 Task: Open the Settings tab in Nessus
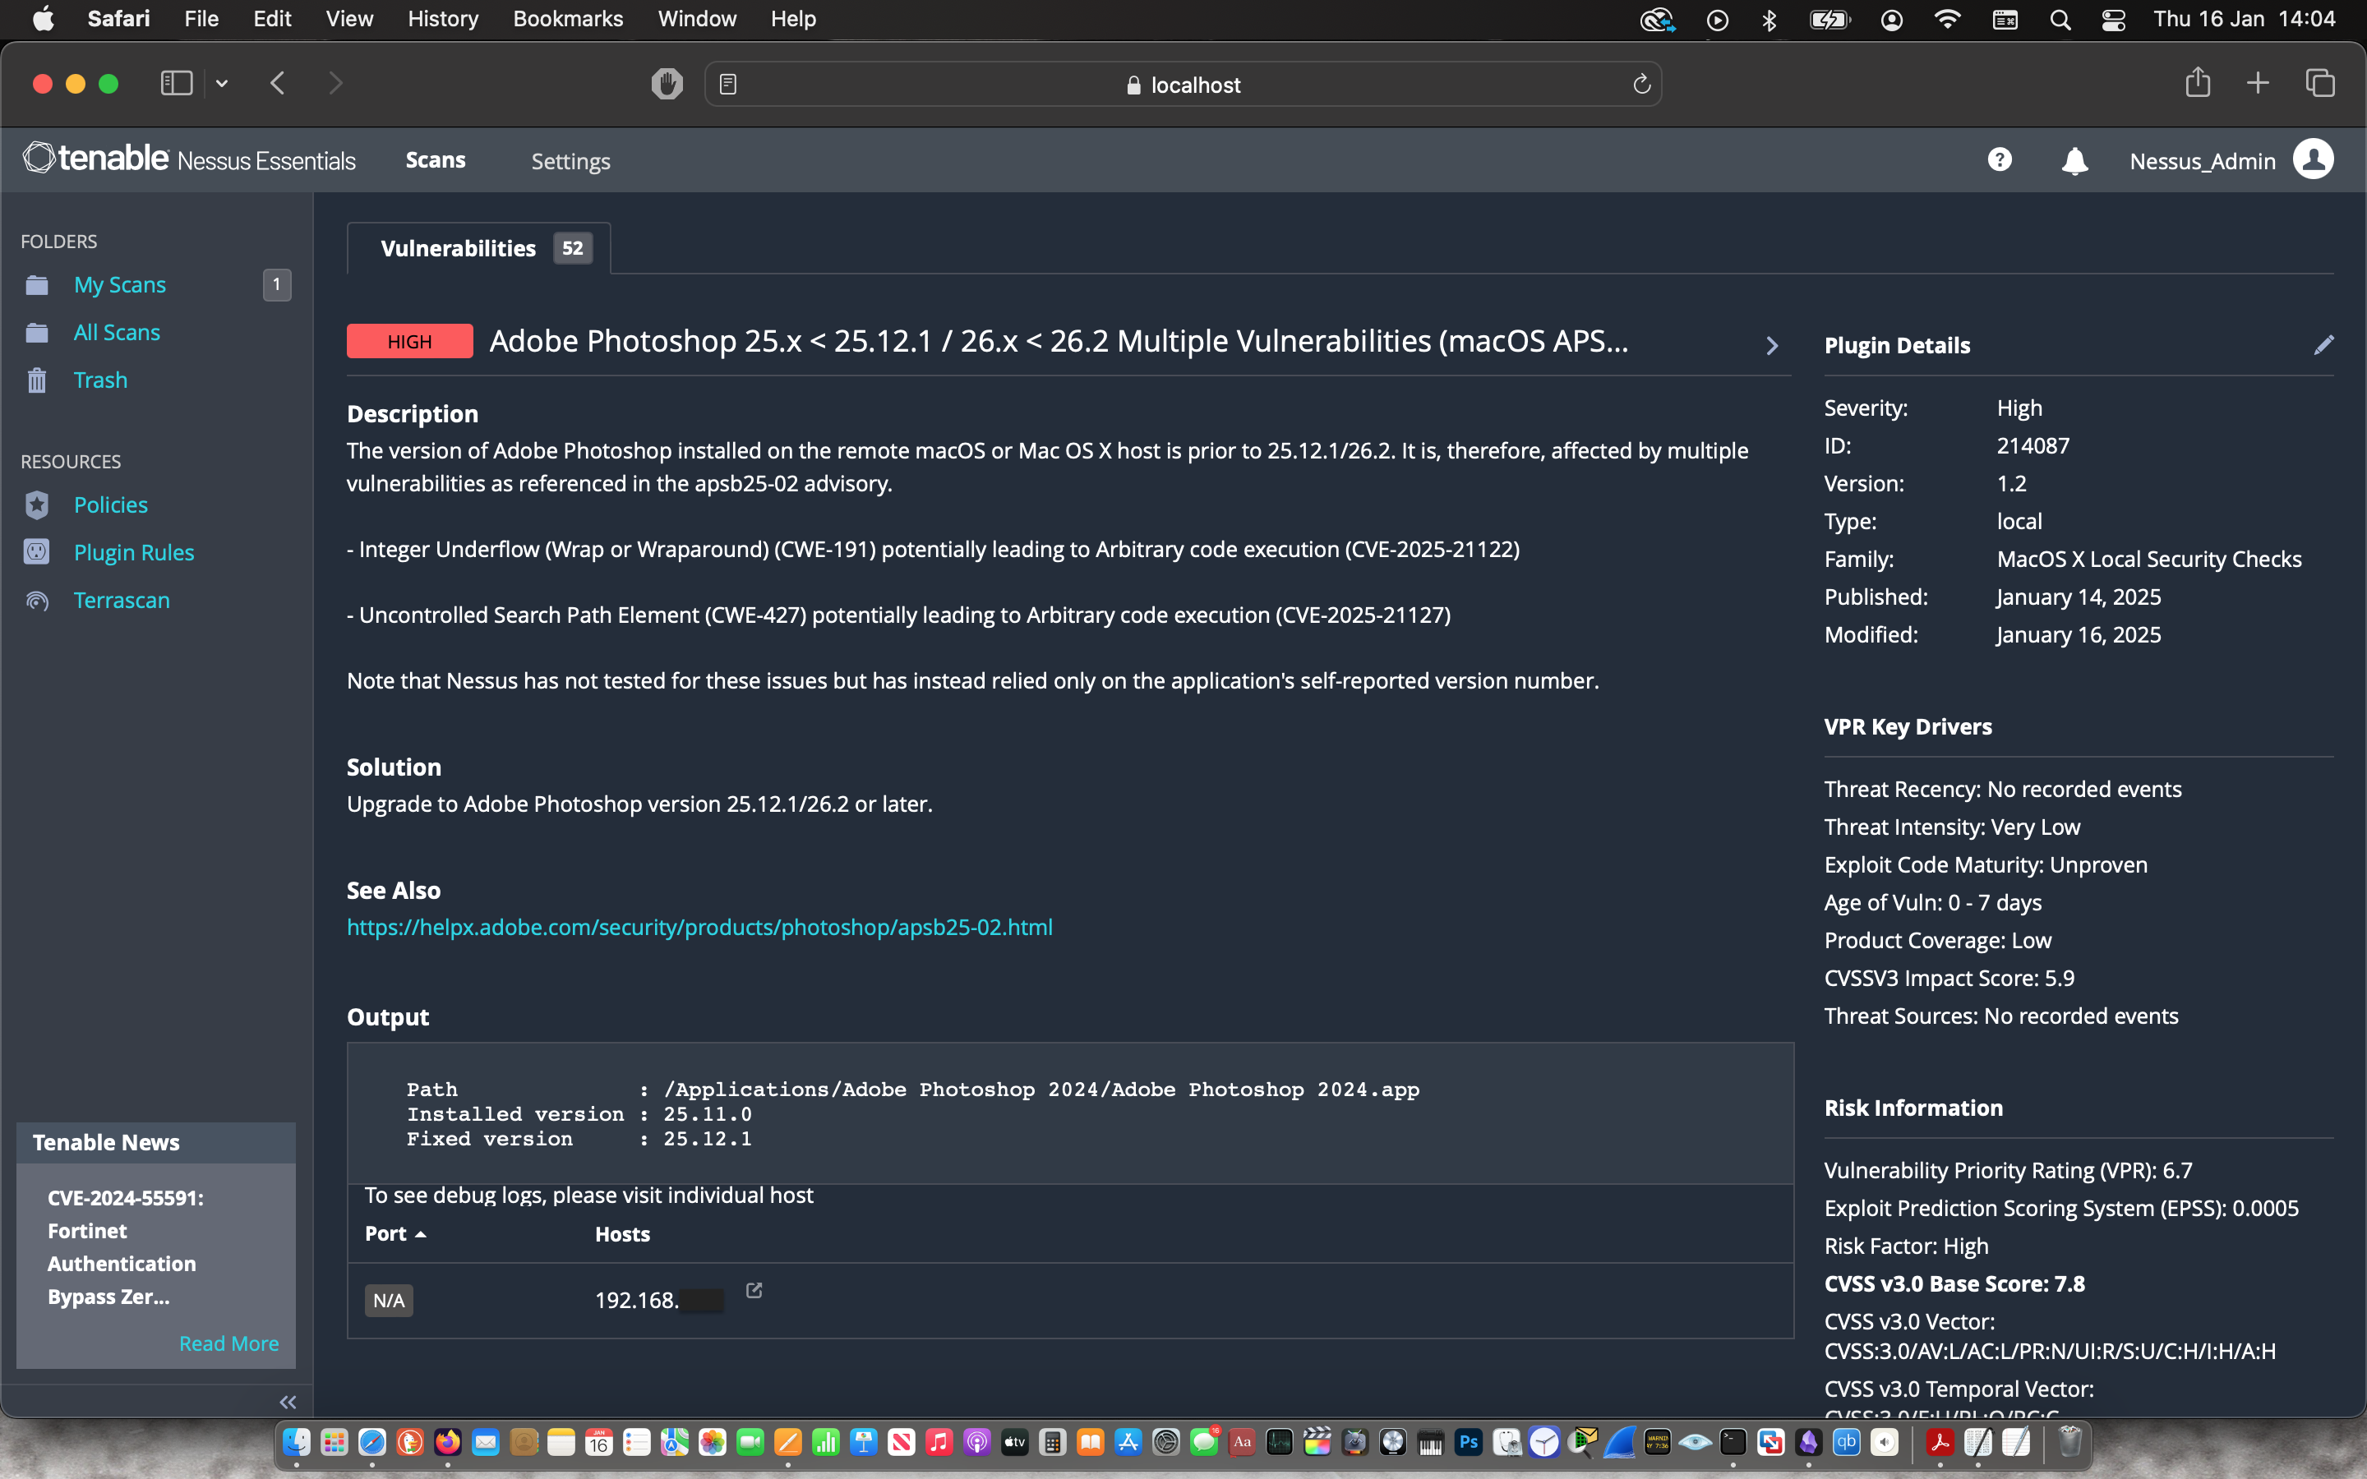(x=570, y=161)
